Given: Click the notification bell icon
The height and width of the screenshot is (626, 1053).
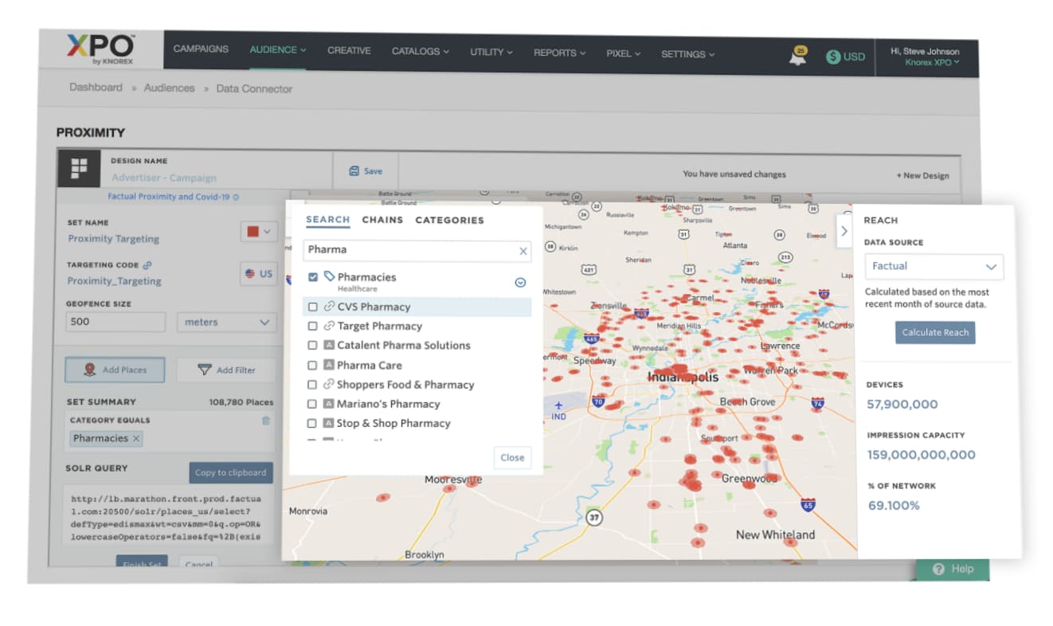Looking at the screenshot, I should pyautogui.click(x=797, y=57).
